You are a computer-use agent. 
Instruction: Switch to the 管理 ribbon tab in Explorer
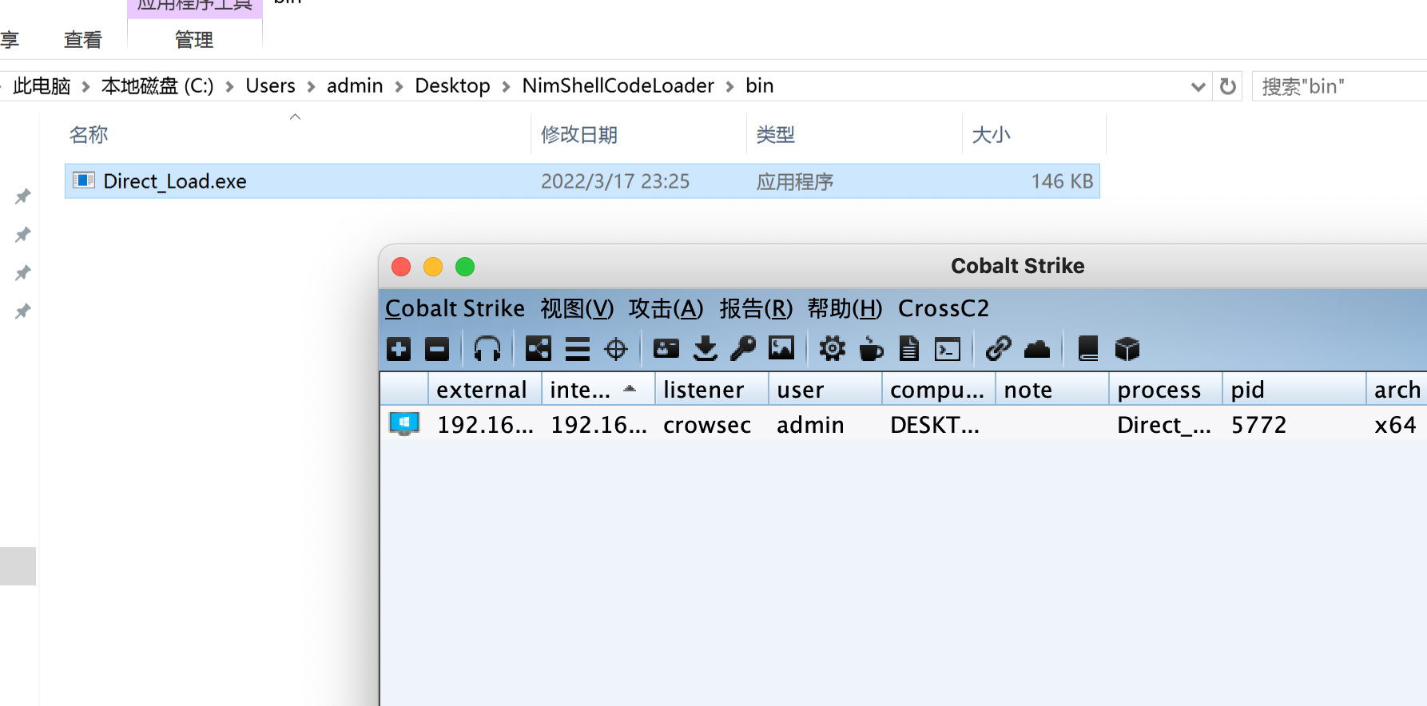pos(194,39)
